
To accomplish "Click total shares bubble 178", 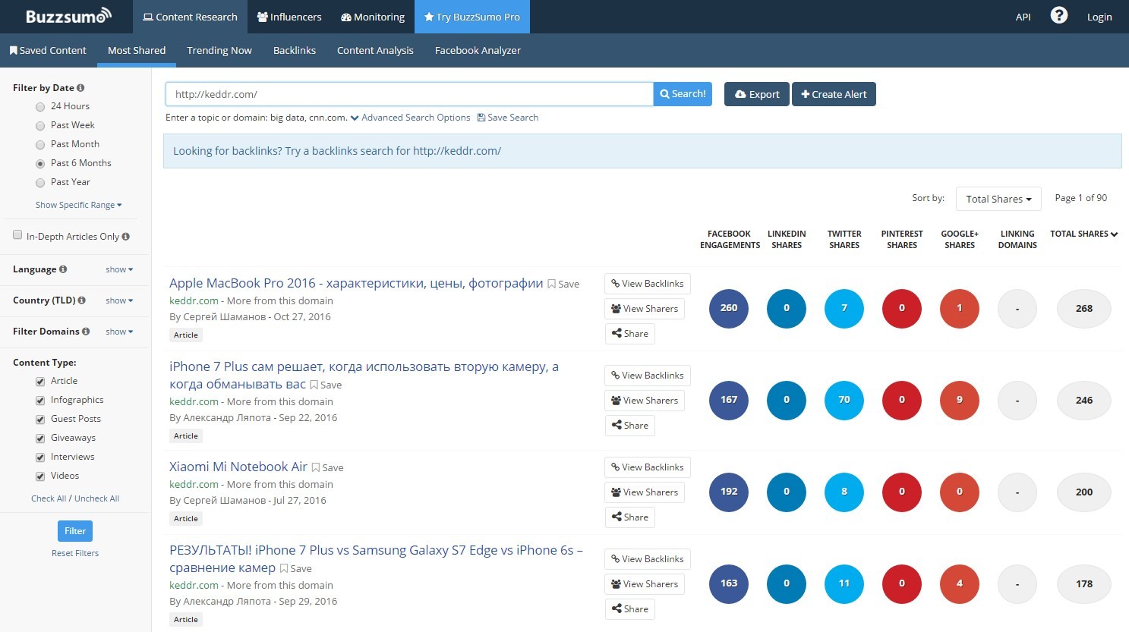I will tap(1084, 584).
